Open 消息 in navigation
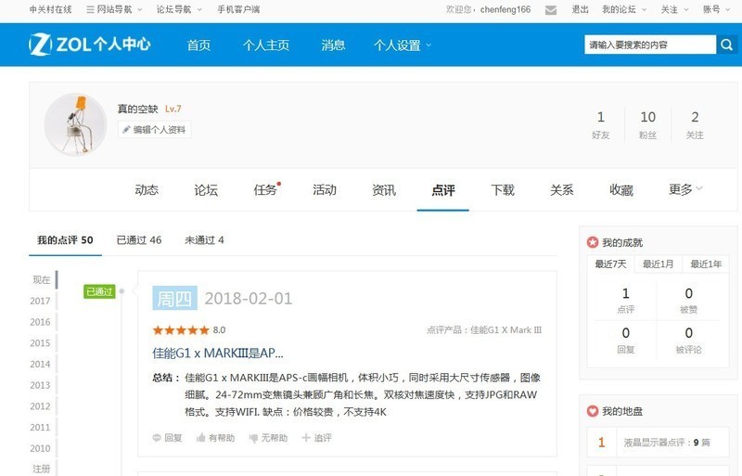Screen dimensions: 742x476 coord(333,45)
